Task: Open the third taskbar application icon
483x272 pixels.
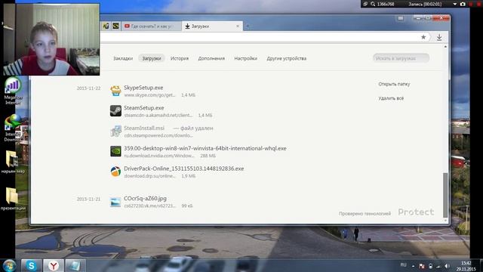Action: click(x=75, y=265)
